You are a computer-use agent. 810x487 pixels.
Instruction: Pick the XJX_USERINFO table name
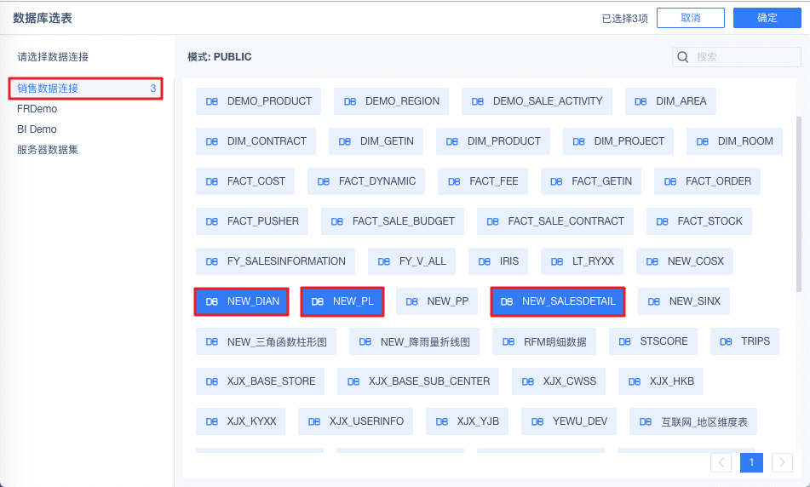pos(367,421)
